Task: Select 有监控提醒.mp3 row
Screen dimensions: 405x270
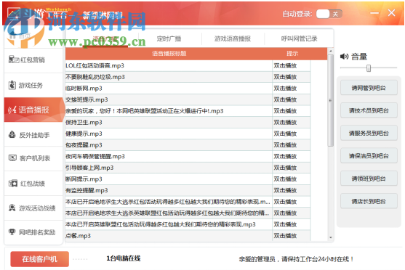Action: click(x=188, y=191)
